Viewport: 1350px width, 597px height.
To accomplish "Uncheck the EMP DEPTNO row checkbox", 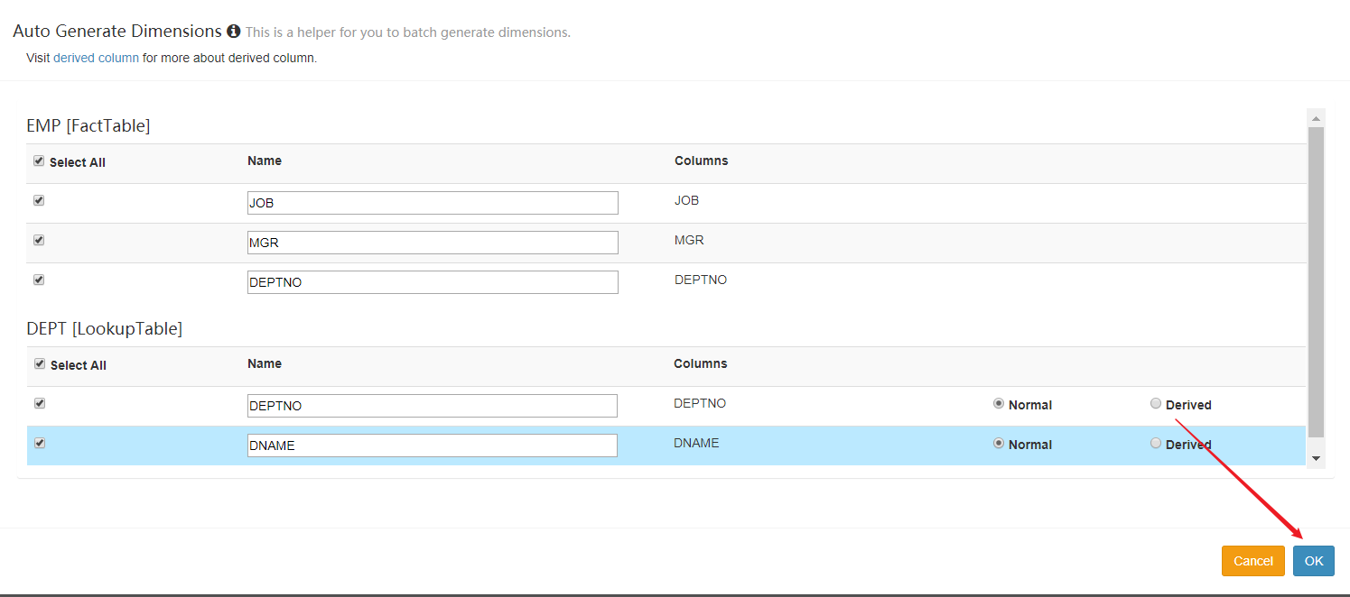I will [39, 280].
